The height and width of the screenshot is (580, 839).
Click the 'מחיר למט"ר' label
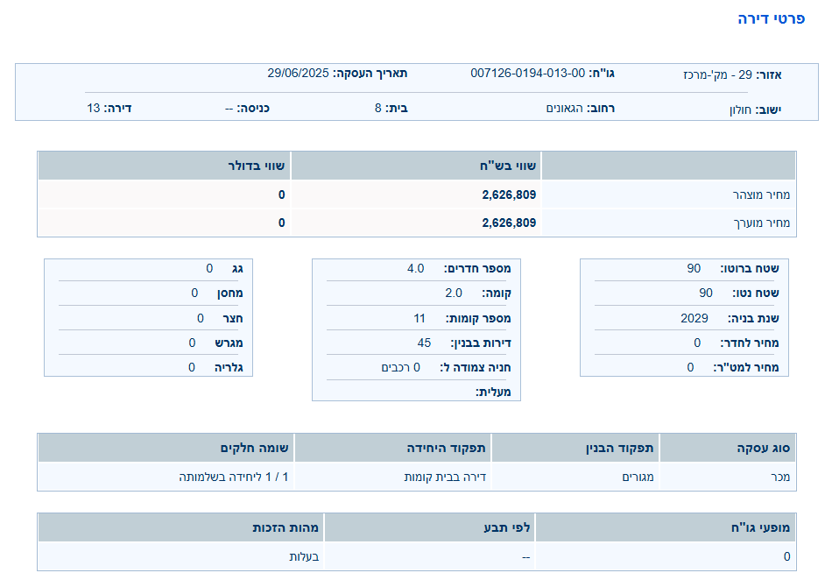[746, 368]
